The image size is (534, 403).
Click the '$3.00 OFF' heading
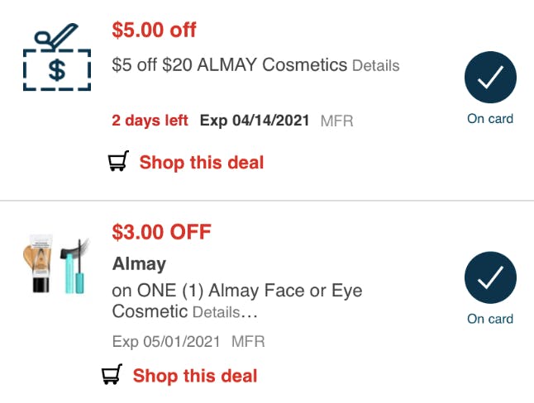pyautogui.click(x=161, y=231)
